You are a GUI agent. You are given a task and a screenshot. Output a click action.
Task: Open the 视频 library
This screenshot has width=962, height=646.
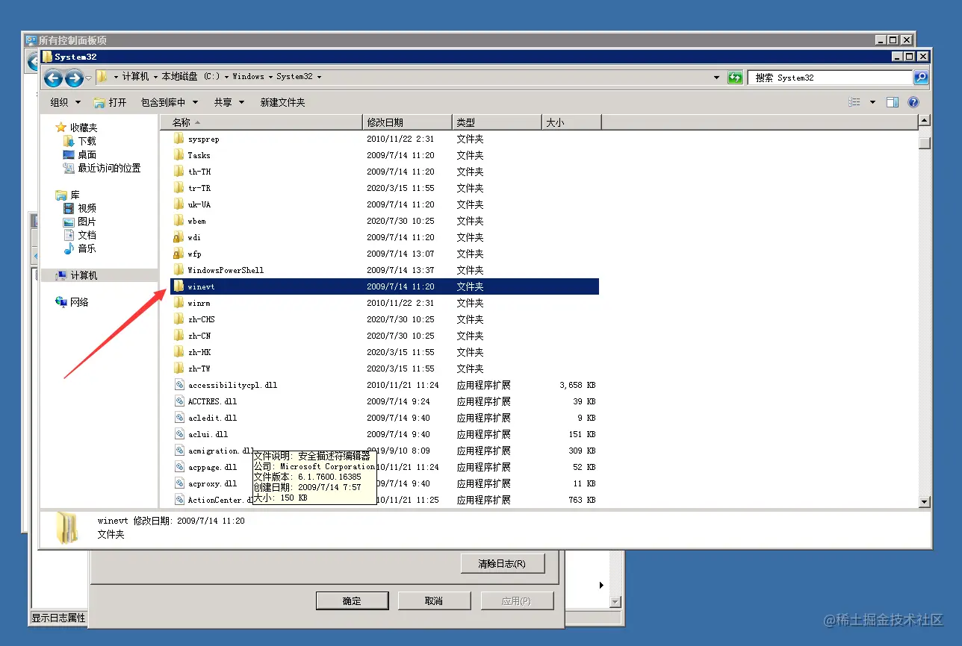pos(80,208)
